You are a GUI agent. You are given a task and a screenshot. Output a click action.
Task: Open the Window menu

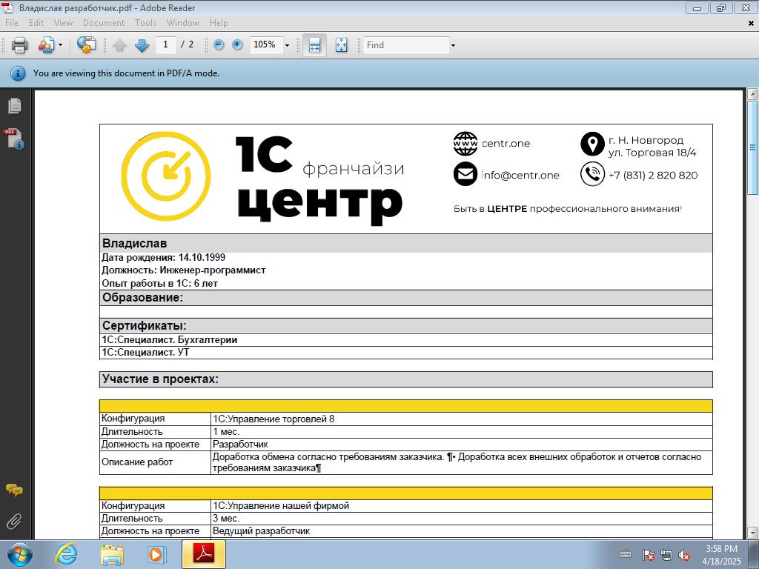click(183, 23)
